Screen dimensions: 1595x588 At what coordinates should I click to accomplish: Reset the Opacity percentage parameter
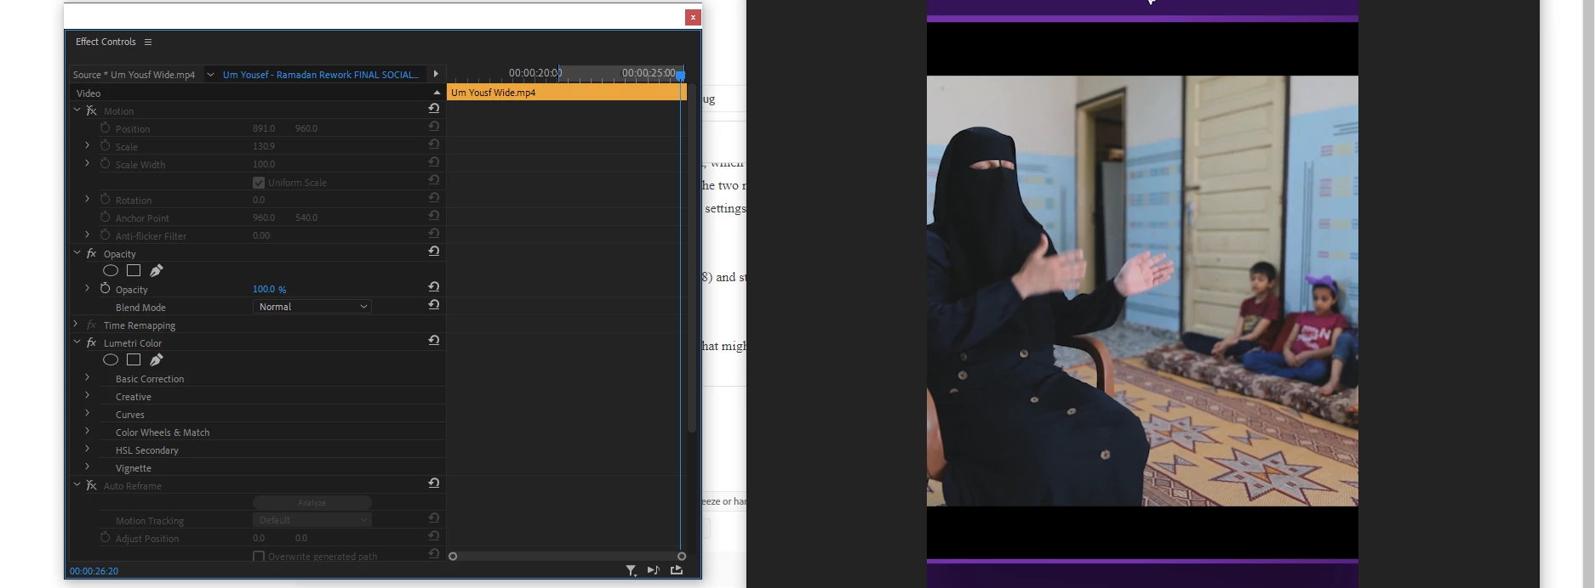(x=434, y=286)
